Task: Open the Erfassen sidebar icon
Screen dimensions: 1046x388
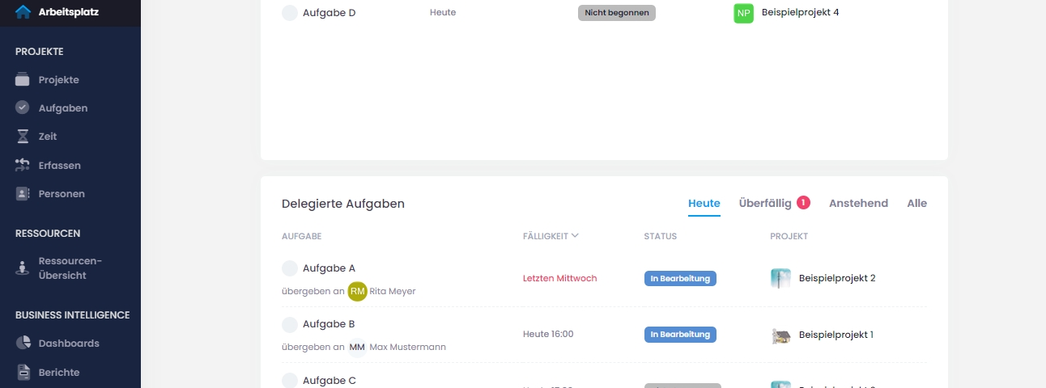Action: pyautogui.click(x=23, y=166)
